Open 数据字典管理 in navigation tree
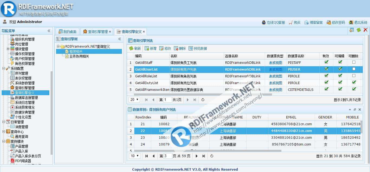 click(x=25, y=112)
